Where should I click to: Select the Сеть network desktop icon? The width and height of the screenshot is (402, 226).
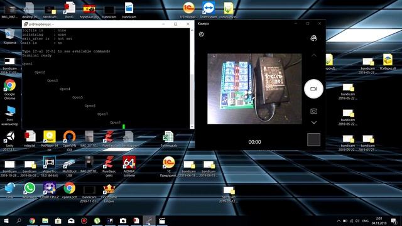click(10, 191)
